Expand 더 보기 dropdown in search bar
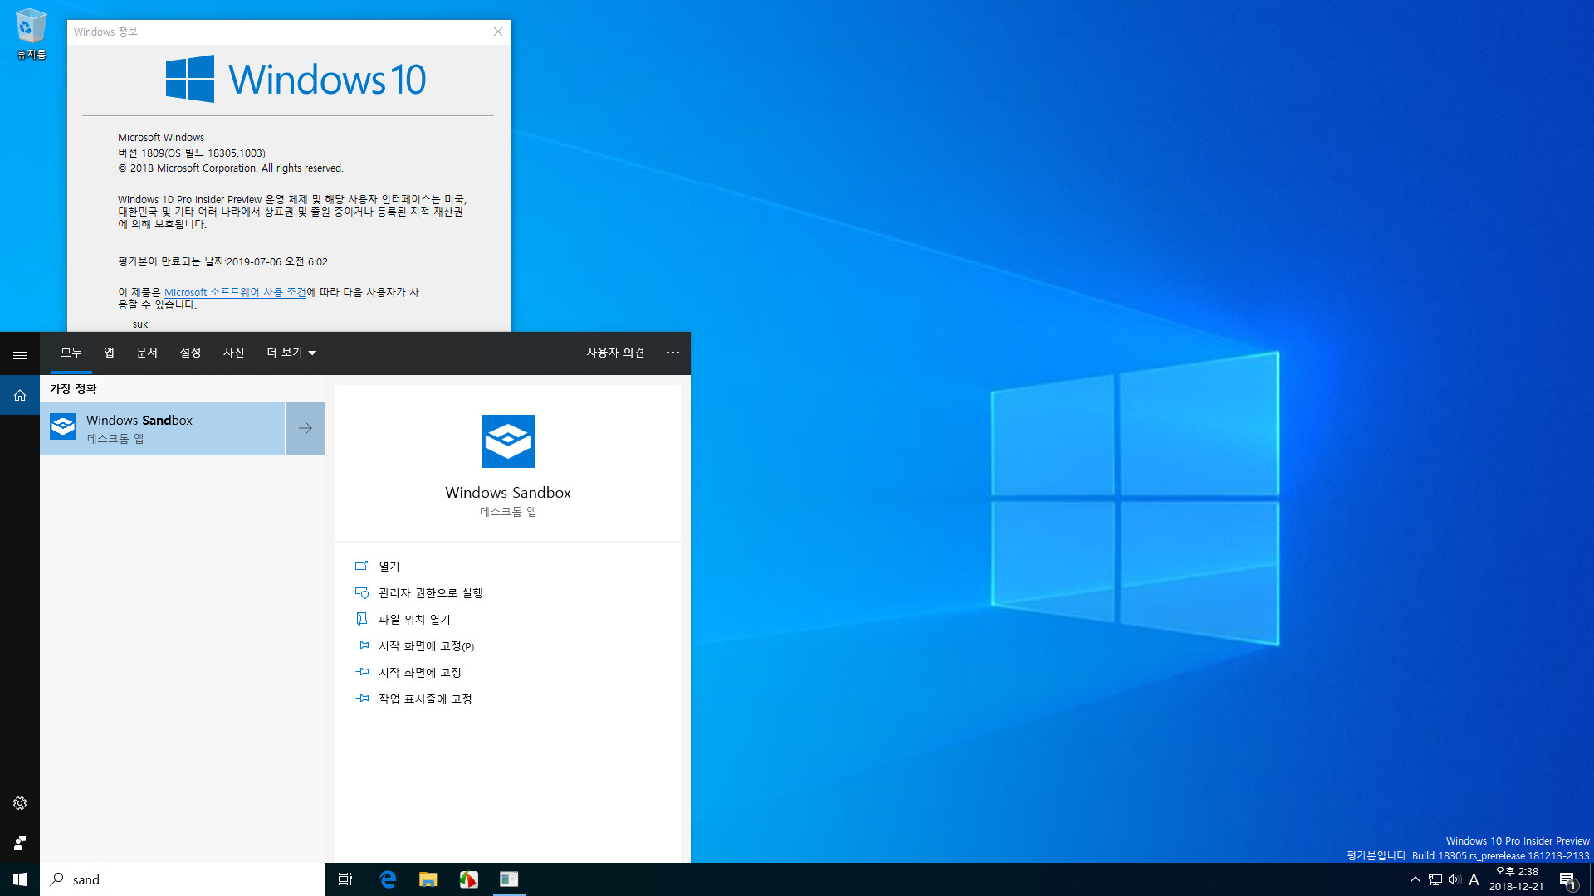Screen dimensions: 1594x896 (x=289, y=353)
